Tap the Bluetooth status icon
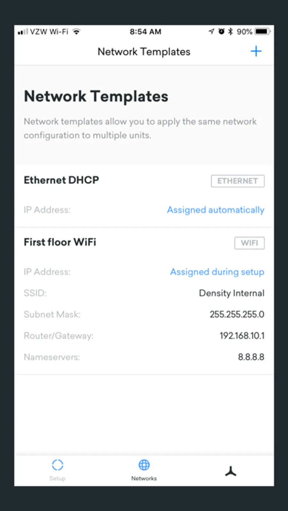This screenshot has width=288, height=511. click(x=230, y=32)
